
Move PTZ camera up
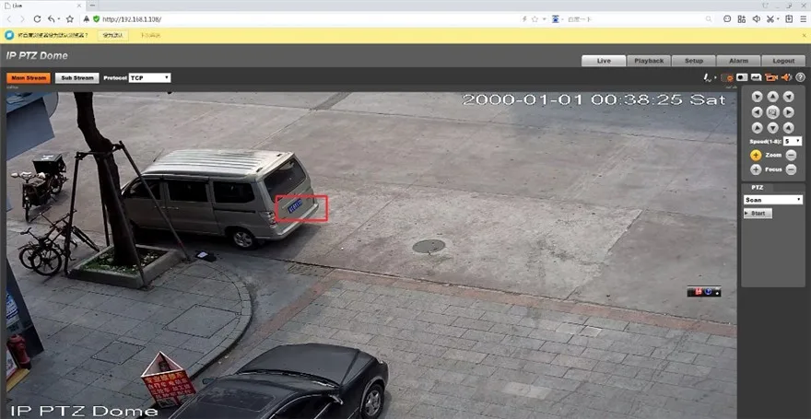[x=772, y=97]
